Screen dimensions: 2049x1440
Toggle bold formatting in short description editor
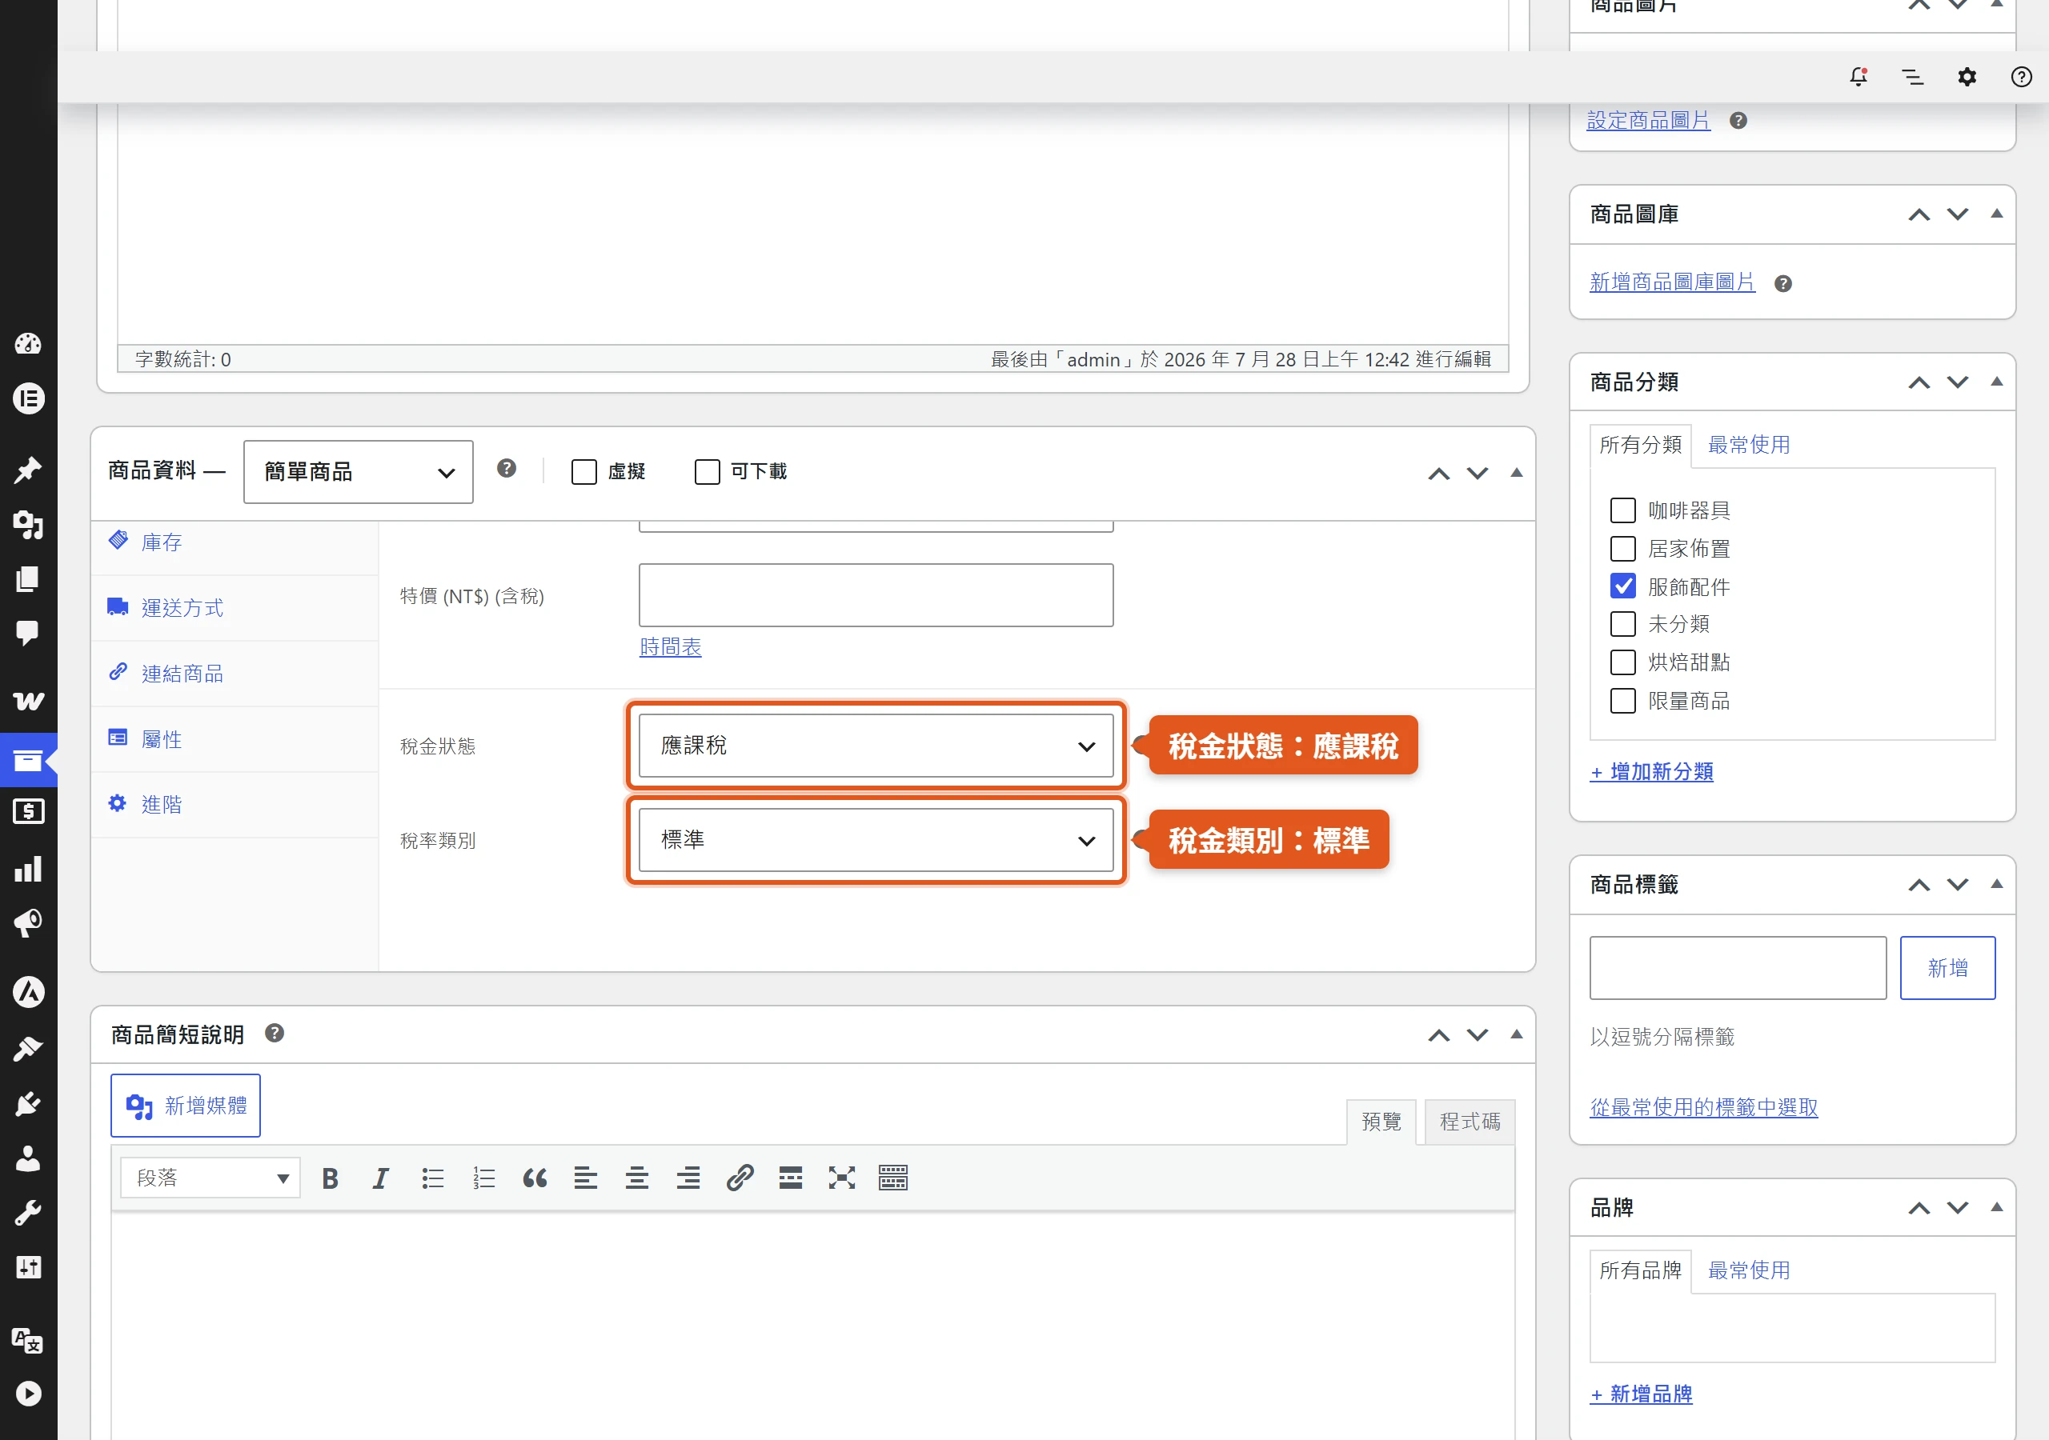331,1178
